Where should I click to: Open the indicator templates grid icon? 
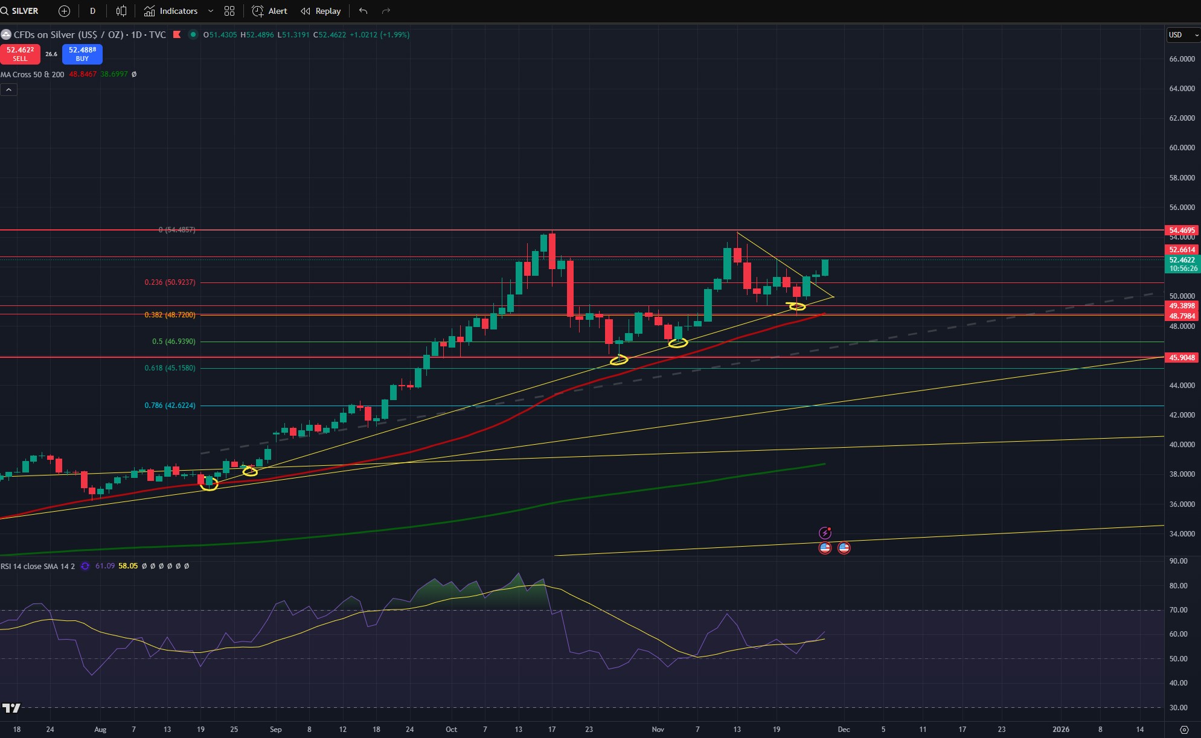point(229,11)
